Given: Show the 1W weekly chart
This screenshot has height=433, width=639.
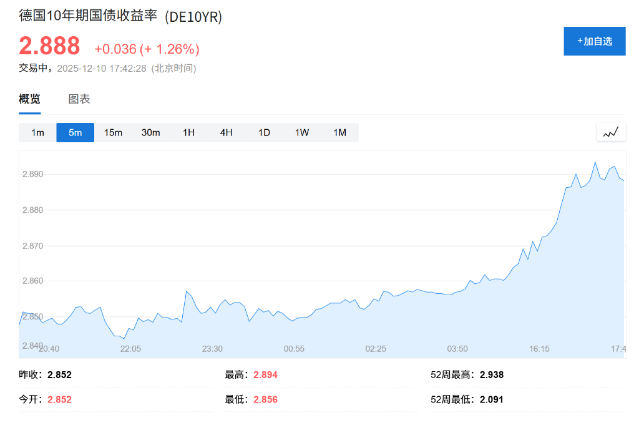Looking at the screenshot, I should point(301,132).
